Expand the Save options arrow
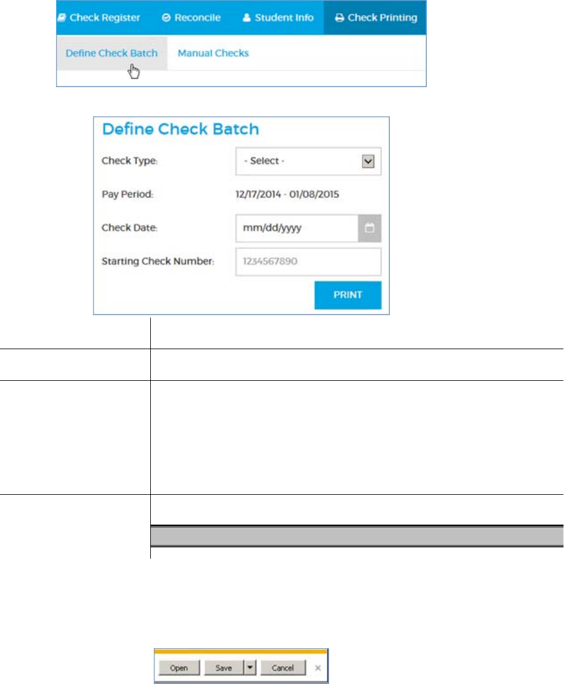This screenshot has width=564, height=684. 250,668
